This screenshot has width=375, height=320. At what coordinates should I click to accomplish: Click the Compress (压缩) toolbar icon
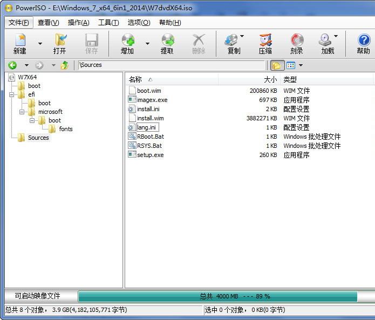[265, 40]
